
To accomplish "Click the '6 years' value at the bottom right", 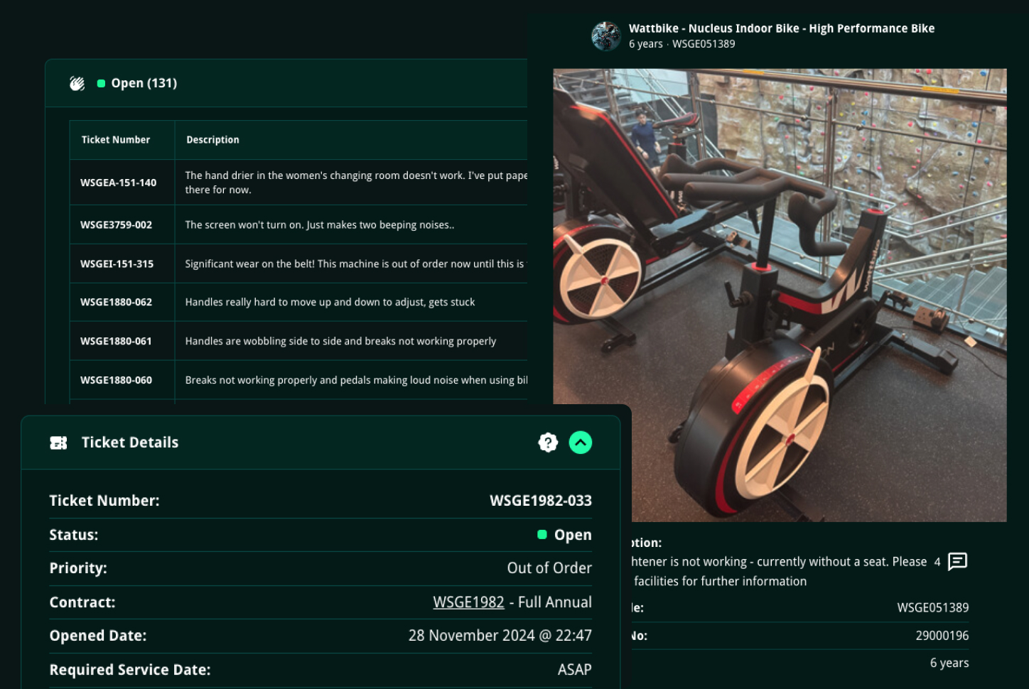I will click(x=949, y=663).
